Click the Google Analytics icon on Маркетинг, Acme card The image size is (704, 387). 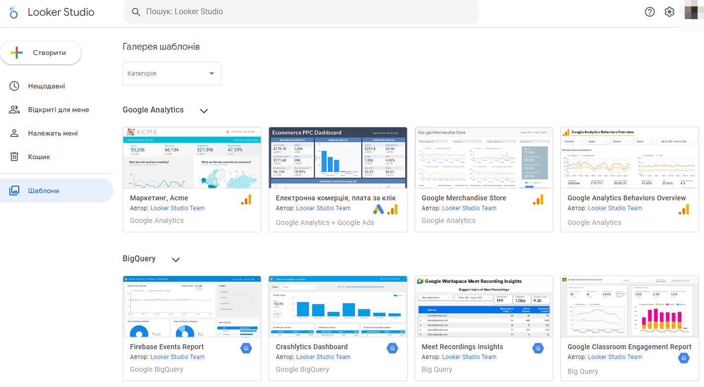pyautogui.click(x=246, y=199)
